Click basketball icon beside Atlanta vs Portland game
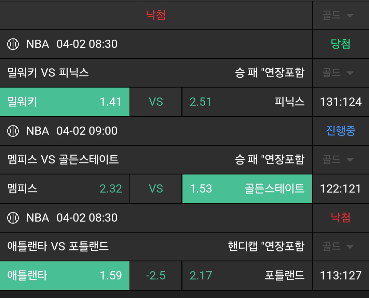Screen dimensions: 369x298 [x=13, y=218]
